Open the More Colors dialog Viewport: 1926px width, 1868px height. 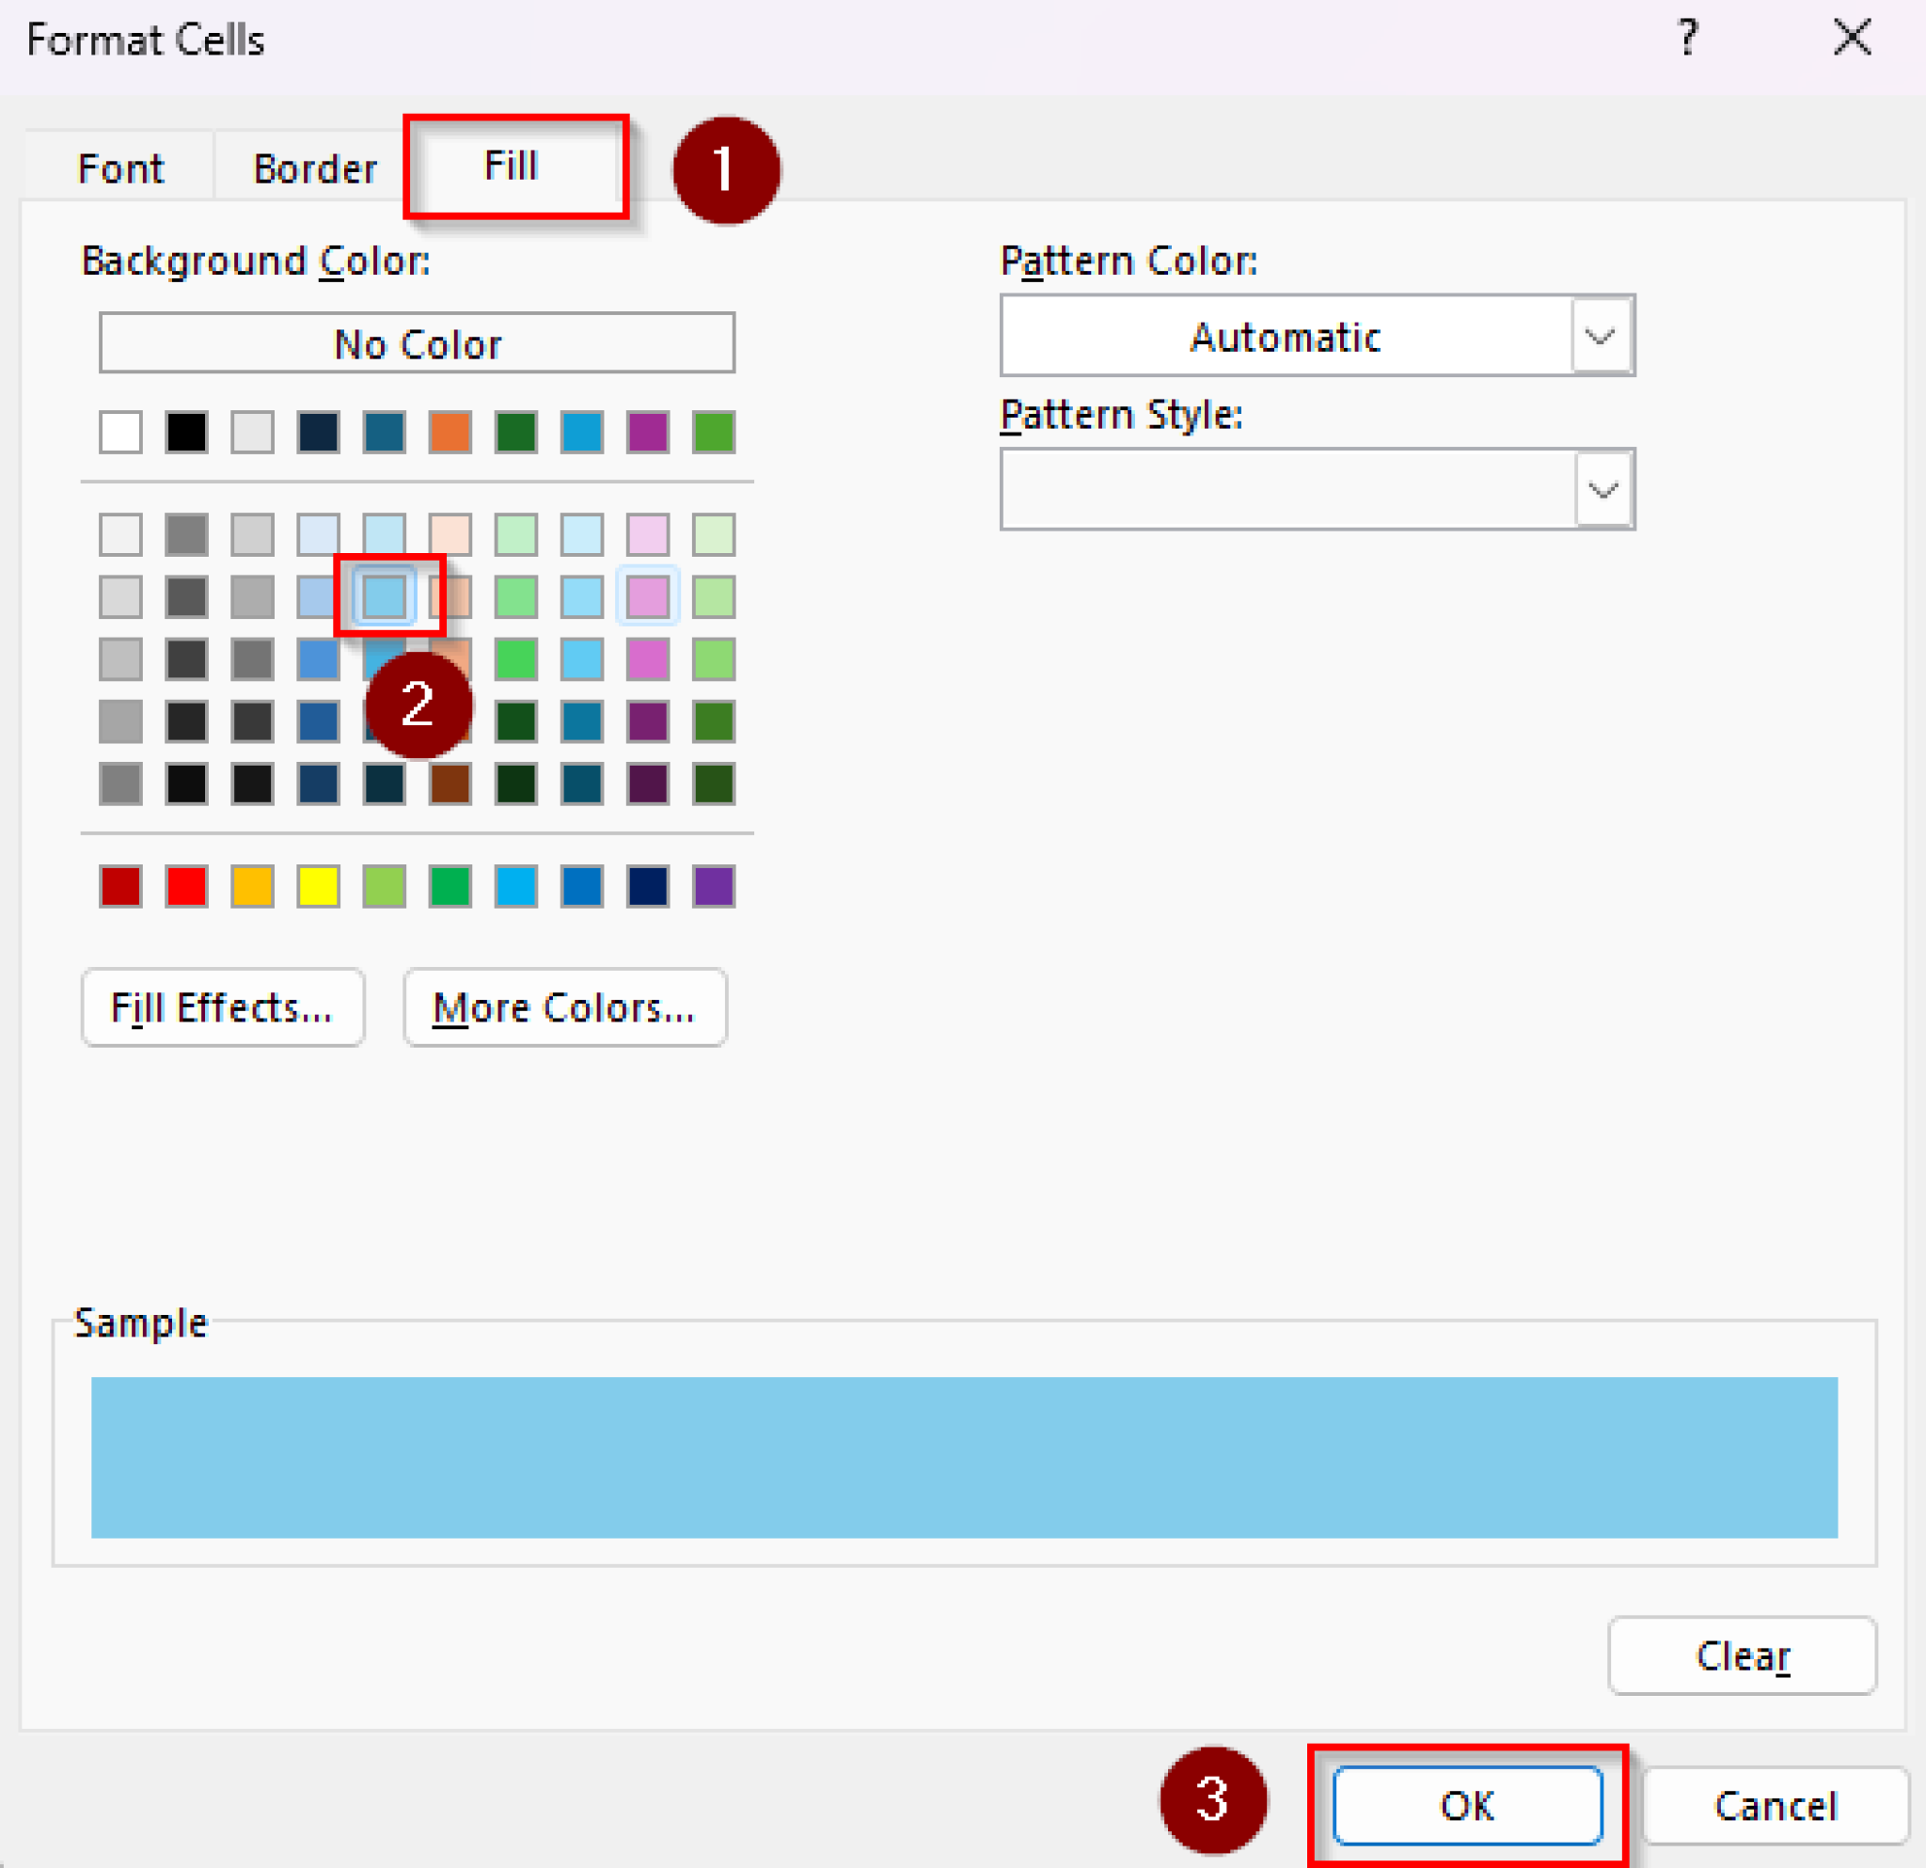click(x=565, y=1007)
